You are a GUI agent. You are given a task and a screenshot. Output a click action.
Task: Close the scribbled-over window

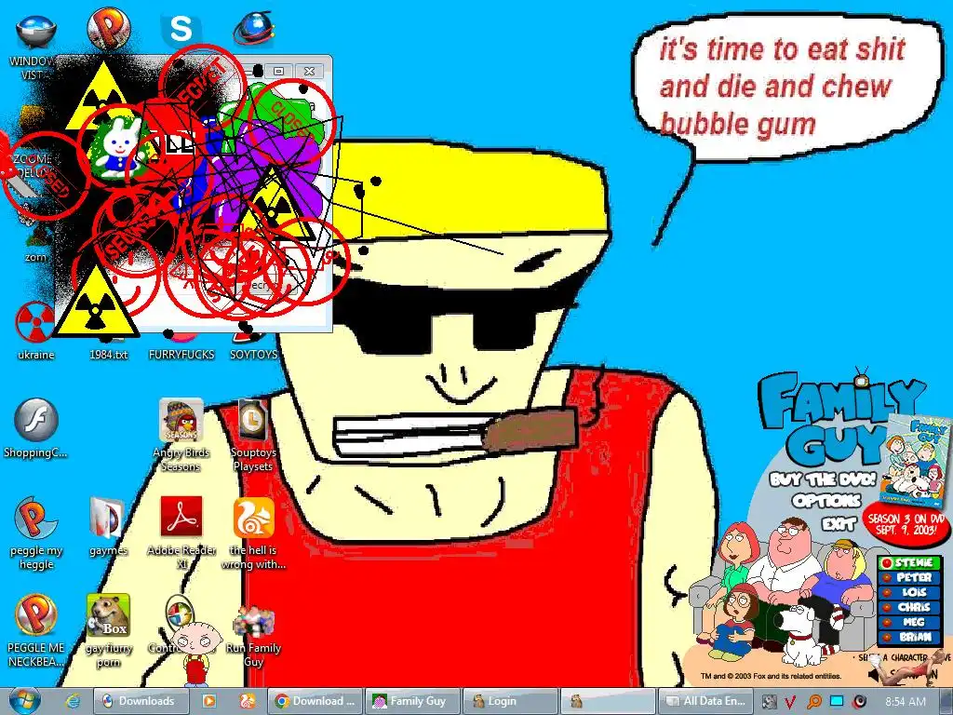click(x=309, y=71)
